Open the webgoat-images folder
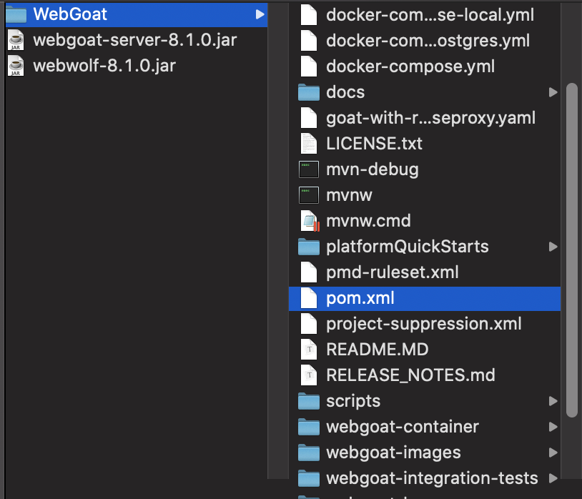 click(393, 453)
